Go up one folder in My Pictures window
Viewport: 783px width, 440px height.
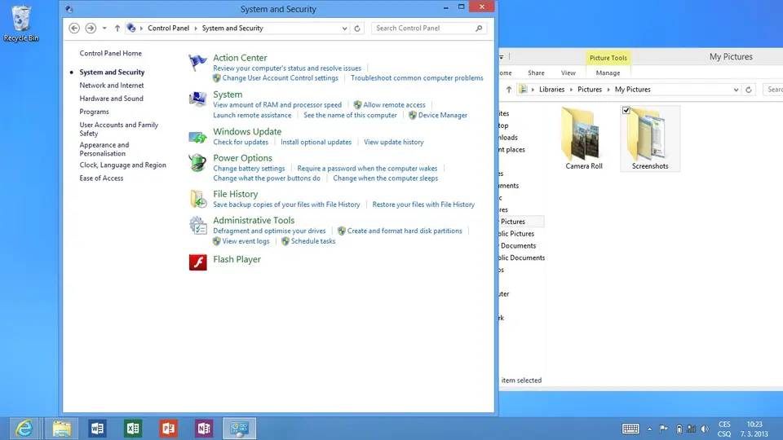tap(508, 90)
